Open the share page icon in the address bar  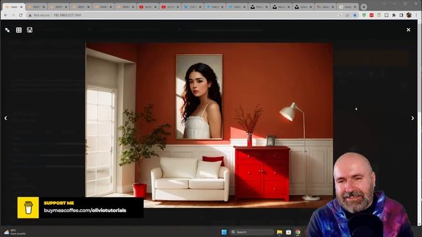click(x=347, y=15)
